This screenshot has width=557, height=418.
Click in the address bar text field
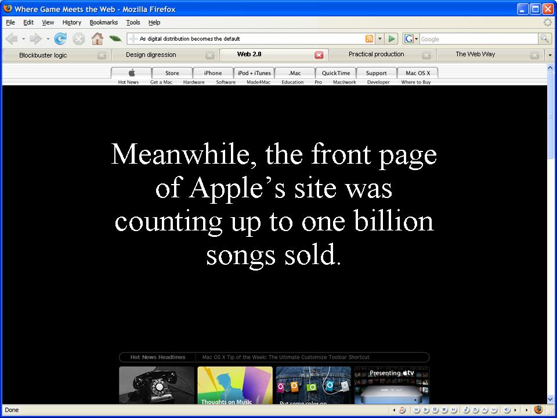[x=251, y=39]
